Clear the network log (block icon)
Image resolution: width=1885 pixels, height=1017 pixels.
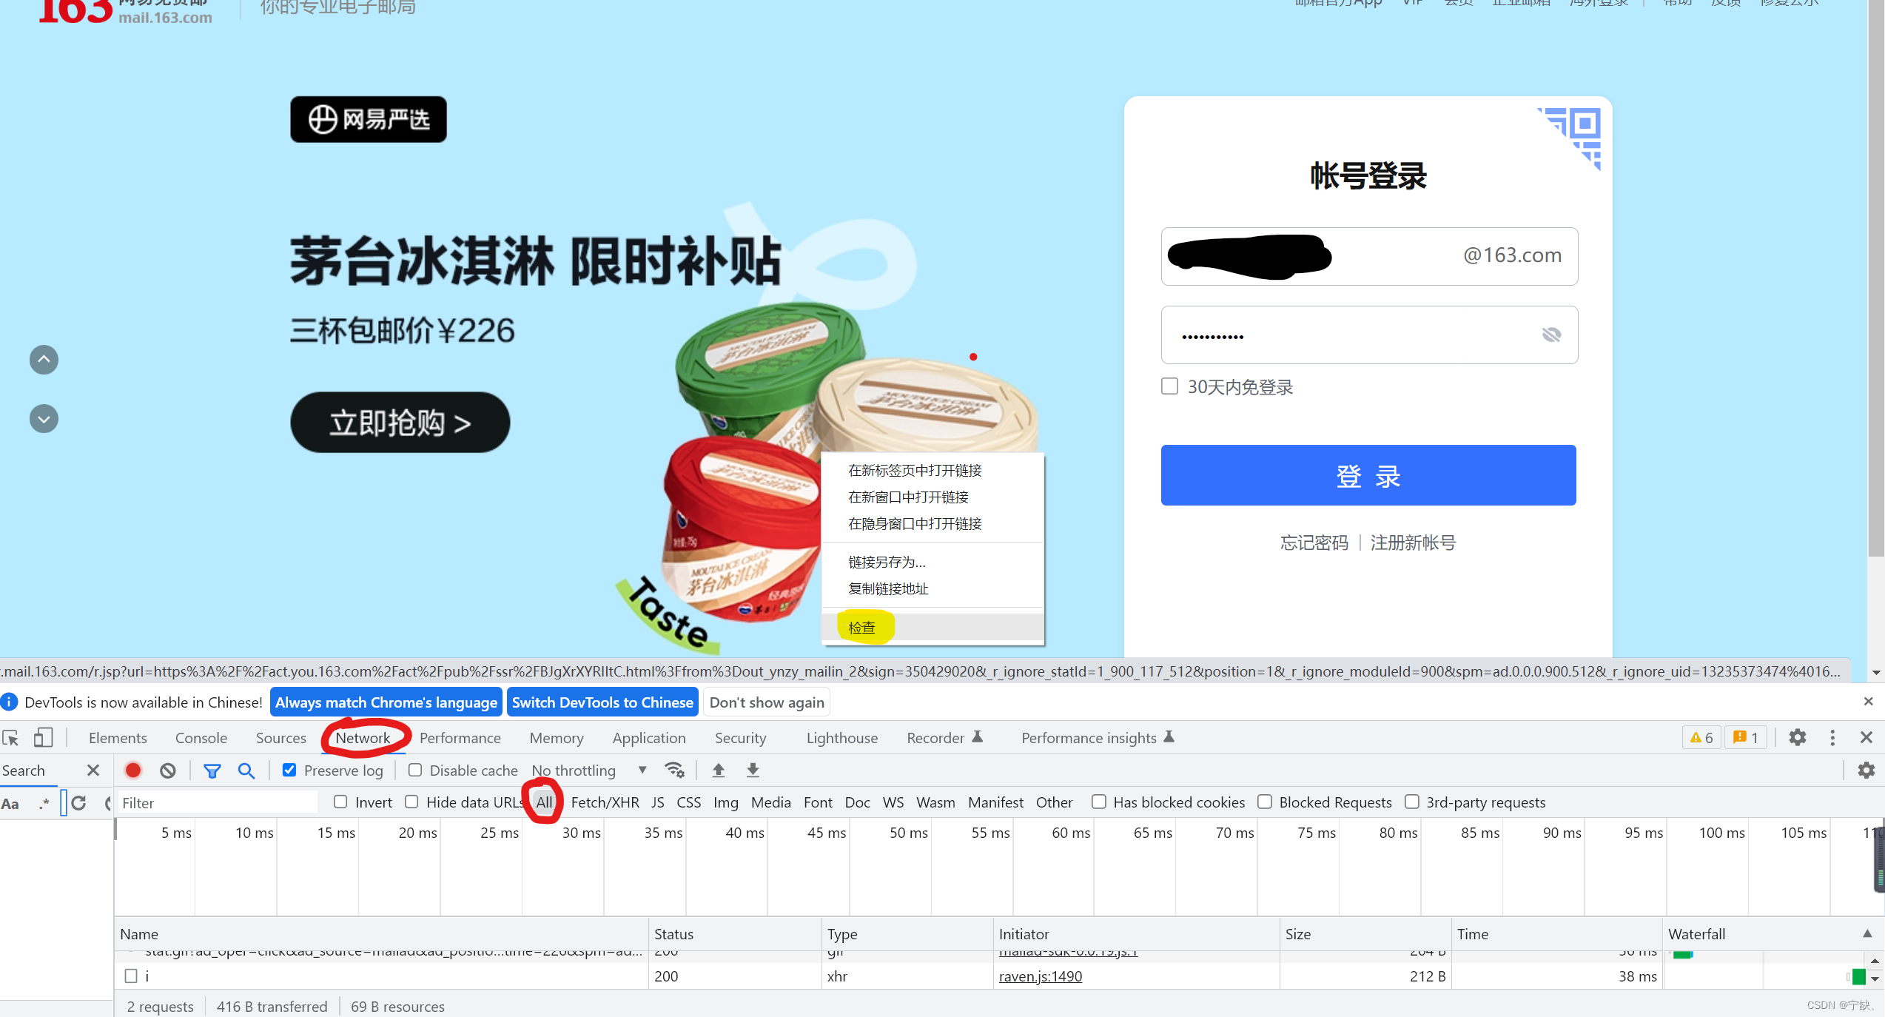coord(168,771)
